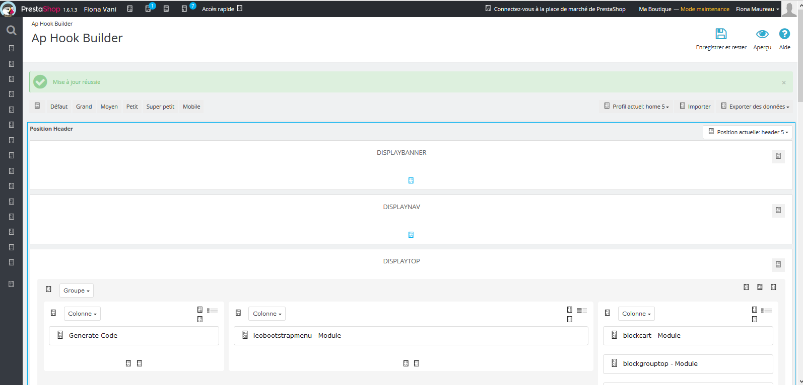803x385 pixels.
Task: Click the DISPLAYBANNER hook settings icon on the right
Action: [x=778, y=156]
